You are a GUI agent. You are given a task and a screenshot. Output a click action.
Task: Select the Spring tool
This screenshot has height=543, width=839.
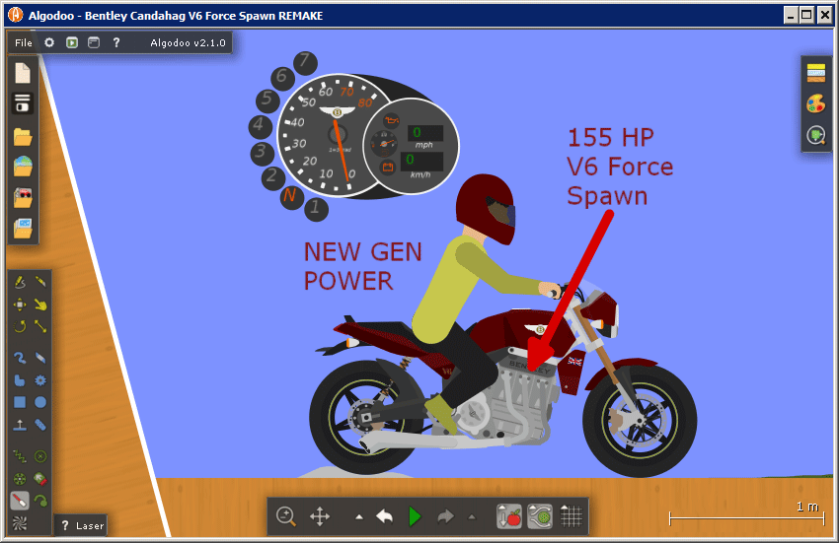(20, 456)
